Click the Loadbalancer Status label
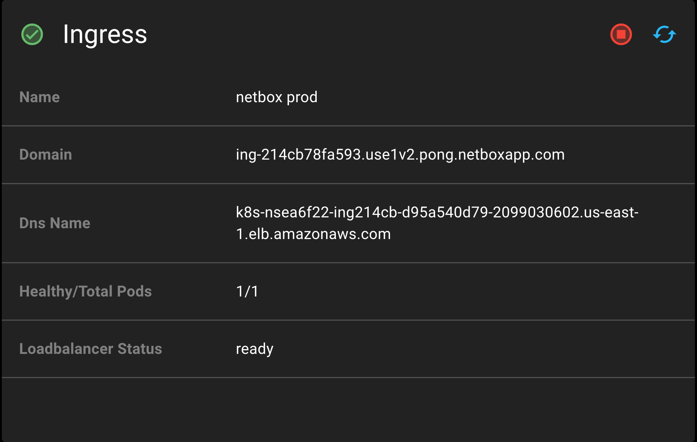 (90, 349)
